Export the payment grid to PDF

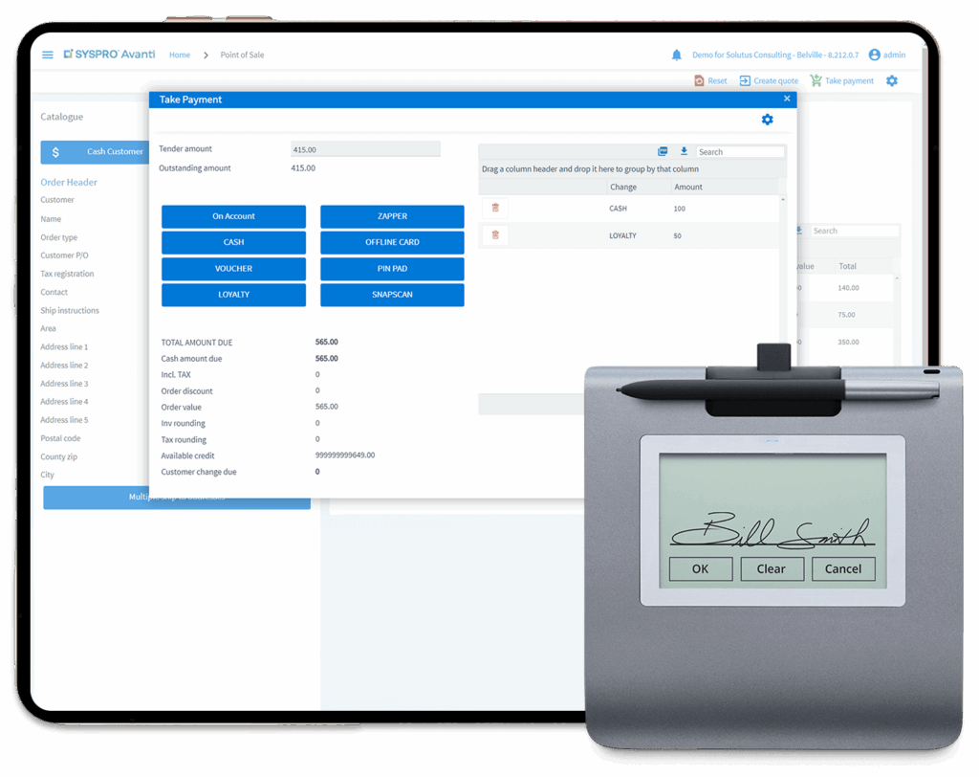(663, 150)
